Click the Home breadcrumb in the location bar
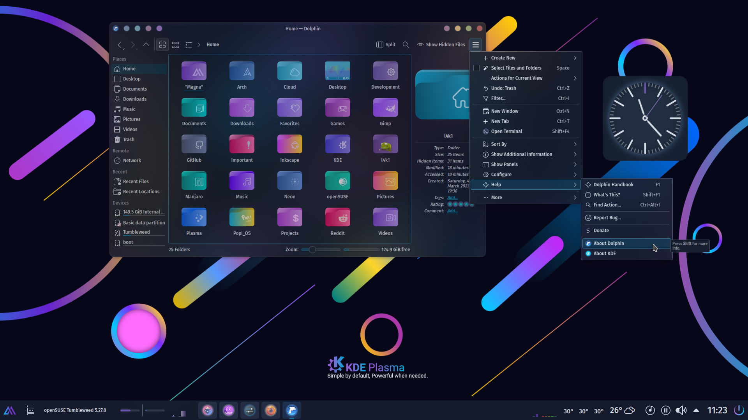 coord(213,45)
